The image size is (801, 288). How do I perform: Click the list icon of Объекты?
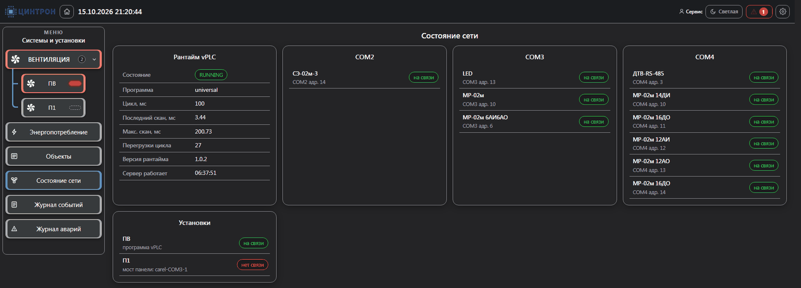click(x=14, y=156)
